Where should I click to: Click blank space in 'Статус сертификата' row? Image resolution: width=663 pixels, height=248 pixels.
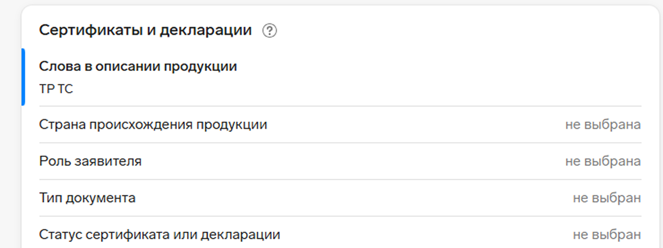tap(426, 234)
